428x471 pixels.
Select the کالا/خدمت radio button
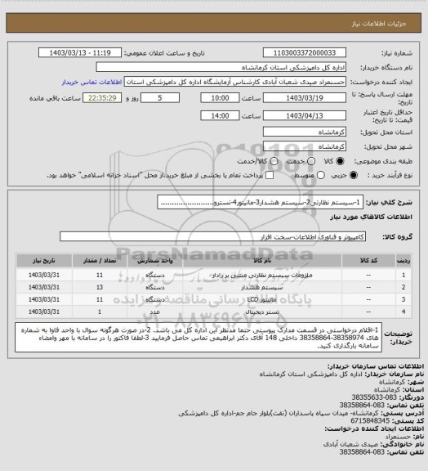coord(274,161)
